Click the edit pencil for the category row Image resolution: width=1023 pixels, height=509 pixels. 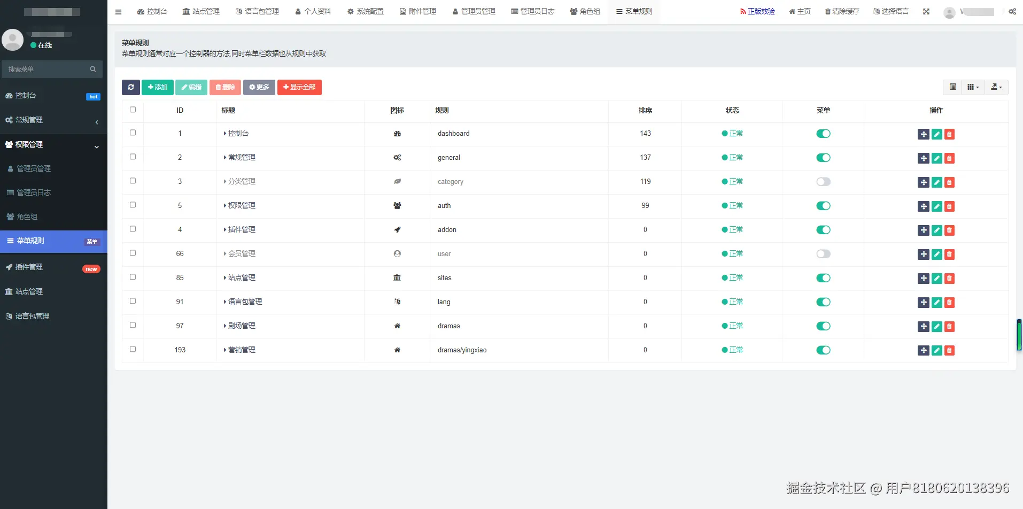coord(936,182)
